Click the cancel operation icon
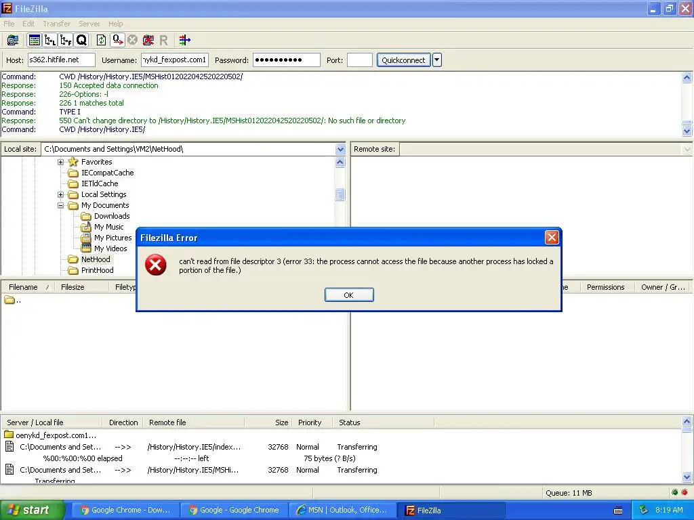The height and width of the screenshot is (520, 694). coord(132,40)
